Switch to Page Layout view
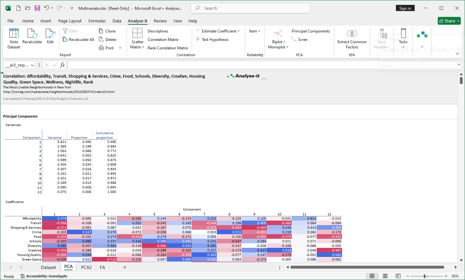Image resolution: width=465 pixels, height=280 pixels. point(385,276)
